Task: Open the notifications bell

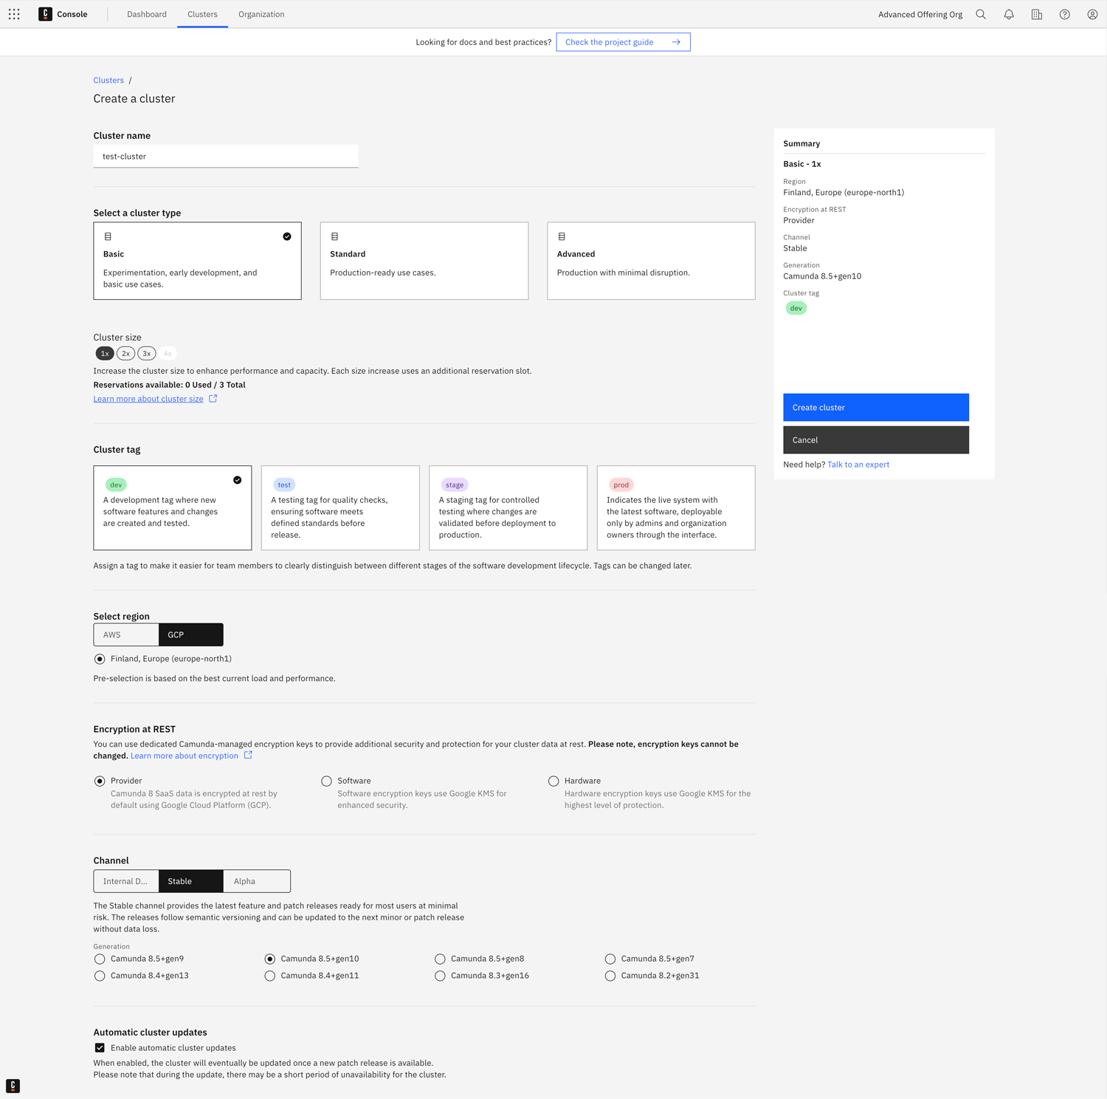Action: coord(1009,14)
